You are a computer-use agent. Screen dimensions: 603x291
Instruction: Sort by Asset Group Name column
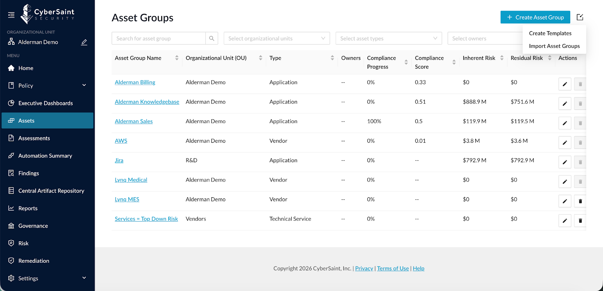click(x=177, y=58)
